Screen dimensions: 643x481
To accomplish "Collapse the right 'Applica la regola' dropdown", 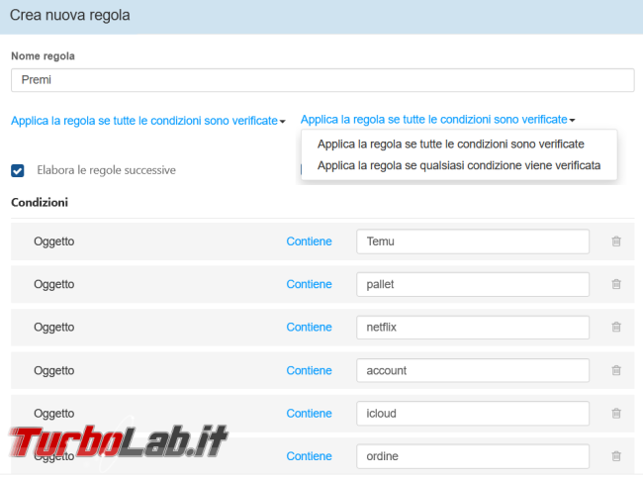I will 437,120.
